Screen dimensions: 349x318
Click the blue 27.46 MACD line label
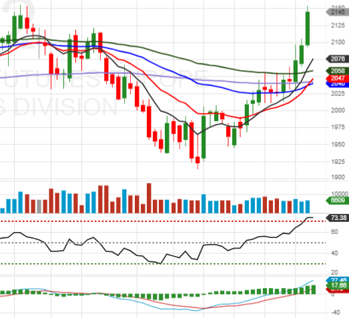(338, 279)
